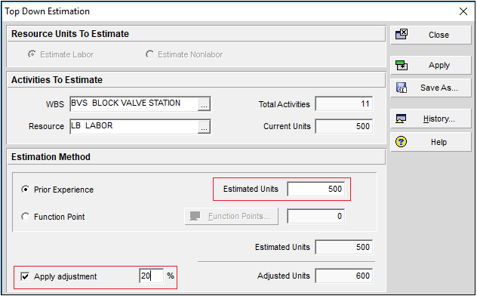Click the Activities To Estimate heading
This screenshot has width=477, height=296.
tap(57, 80)
